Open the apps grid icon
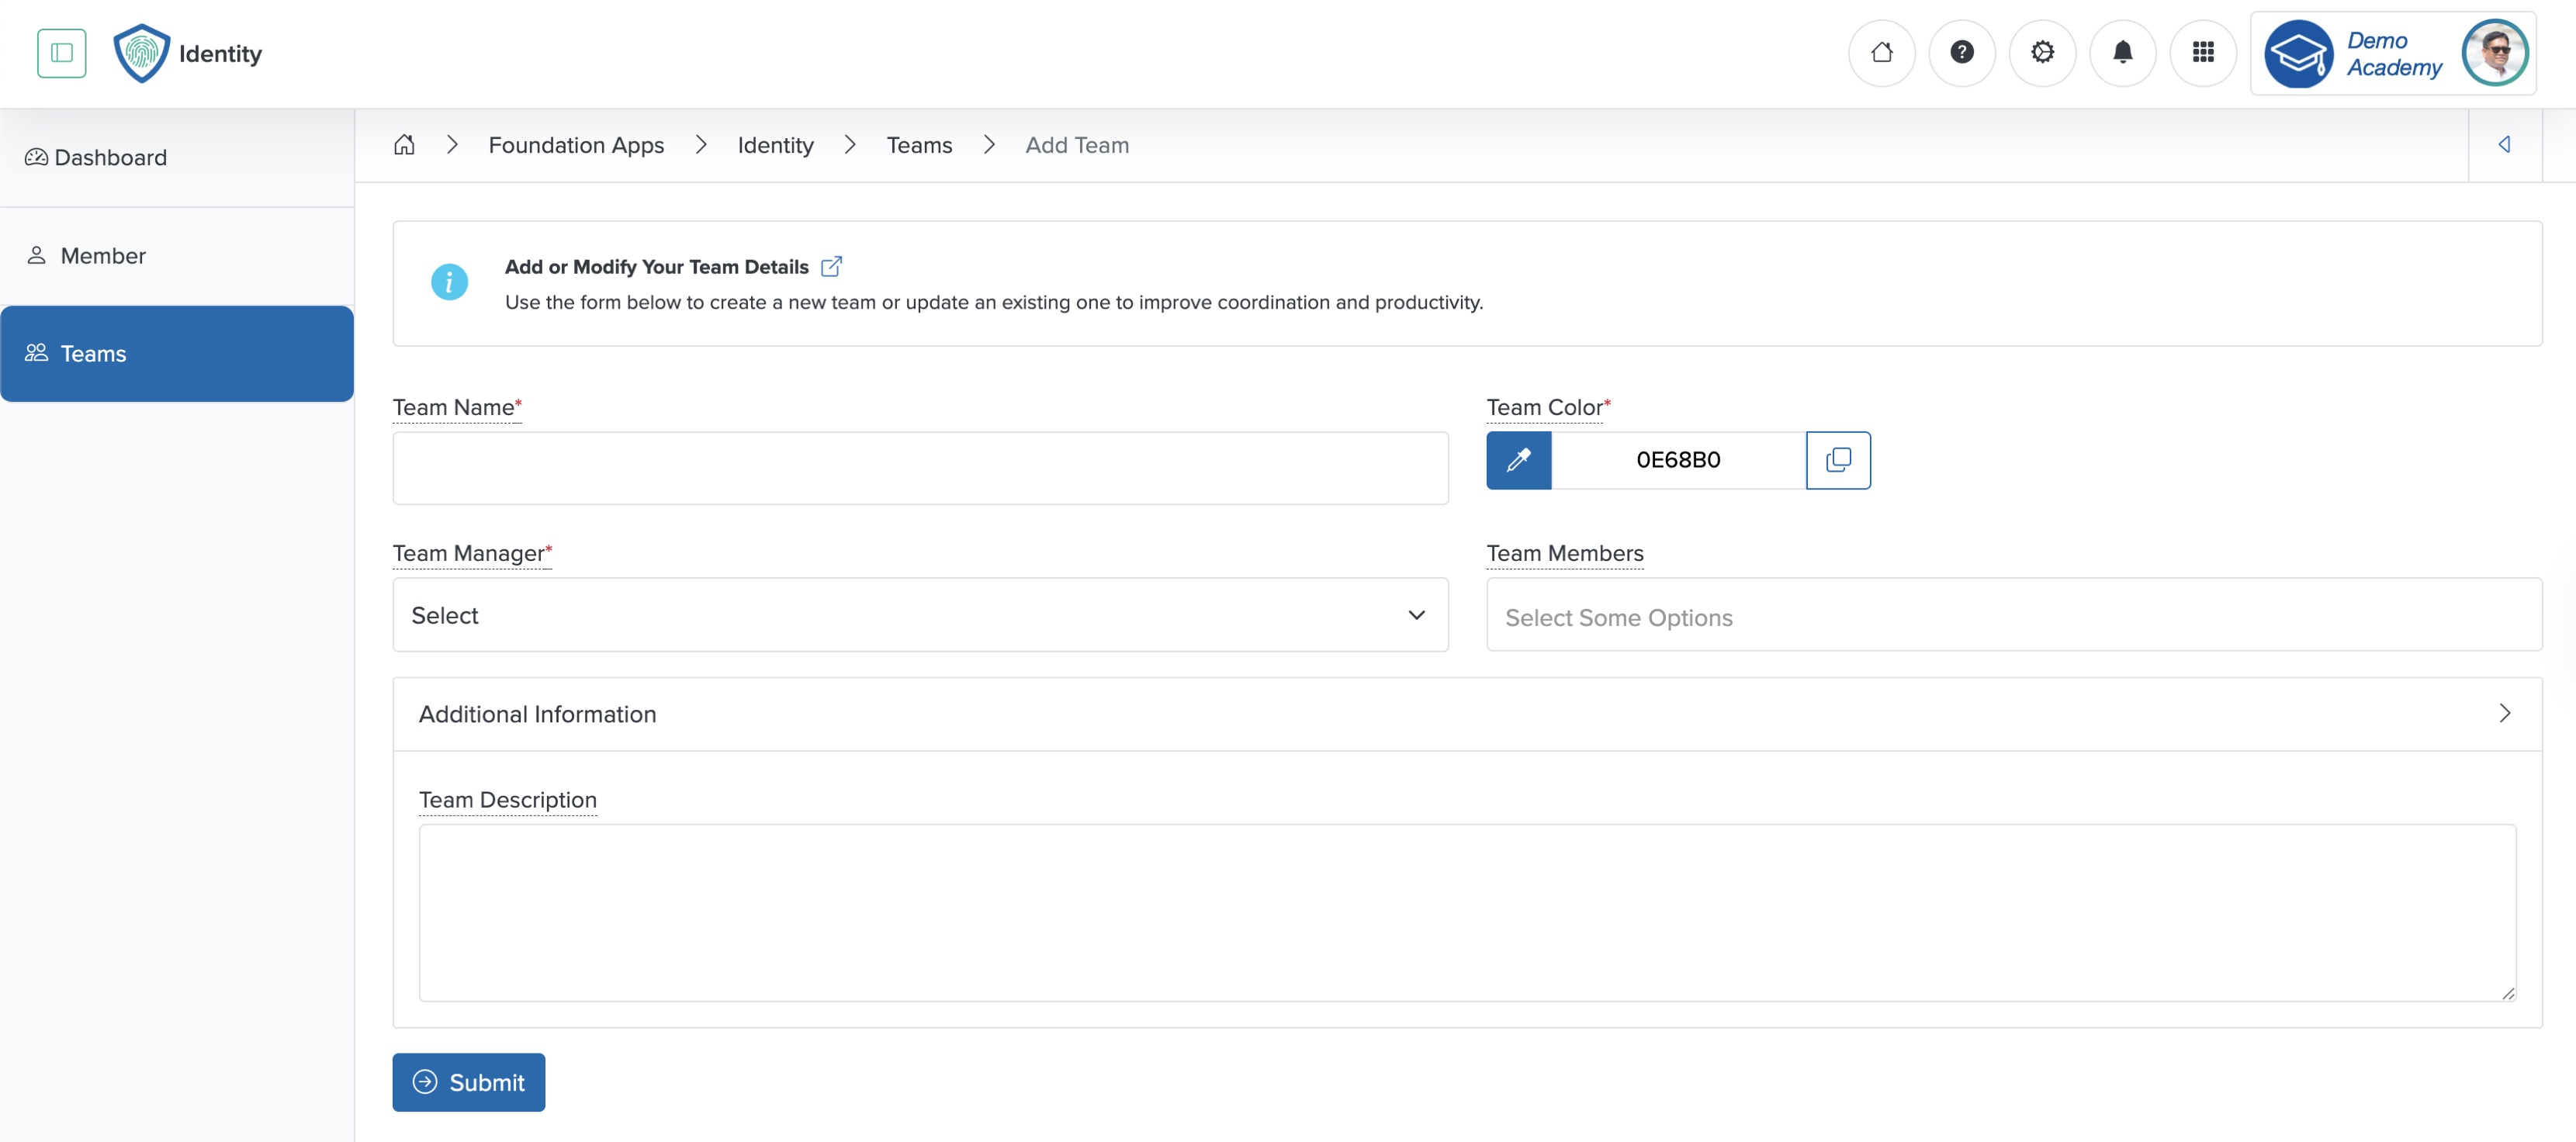The image size is (2576, 1142). click(x=2204, y=52)
